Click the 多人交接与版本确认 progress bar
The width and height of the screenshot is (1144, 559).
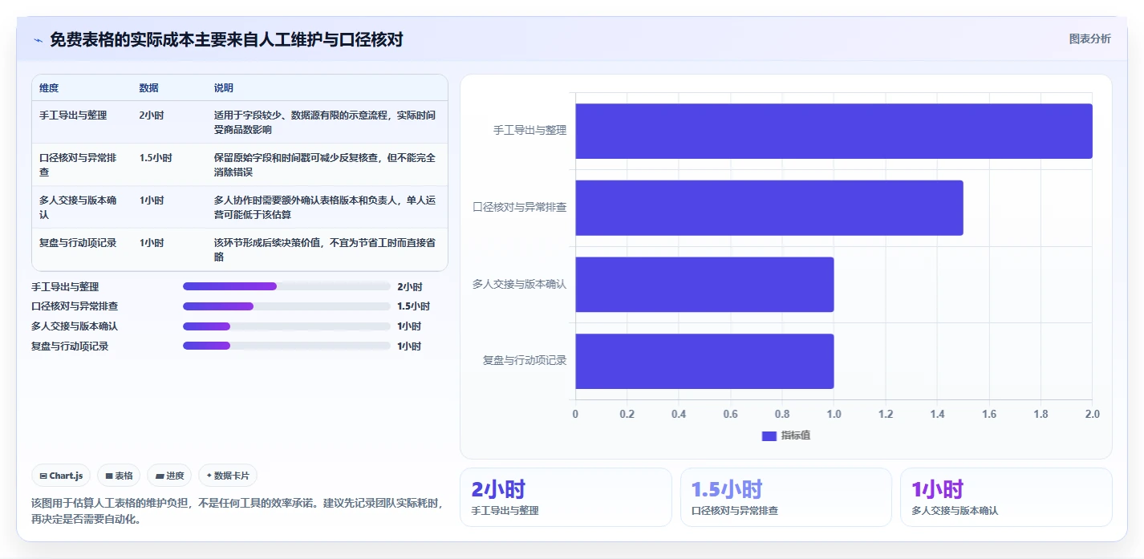(286, 326)
